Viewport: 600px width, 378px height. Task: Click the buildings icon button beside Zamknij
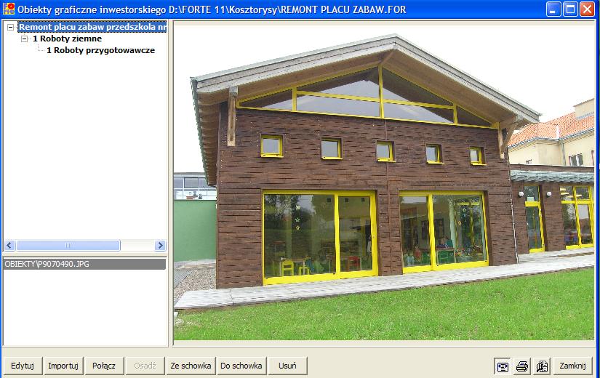[542, 366]
